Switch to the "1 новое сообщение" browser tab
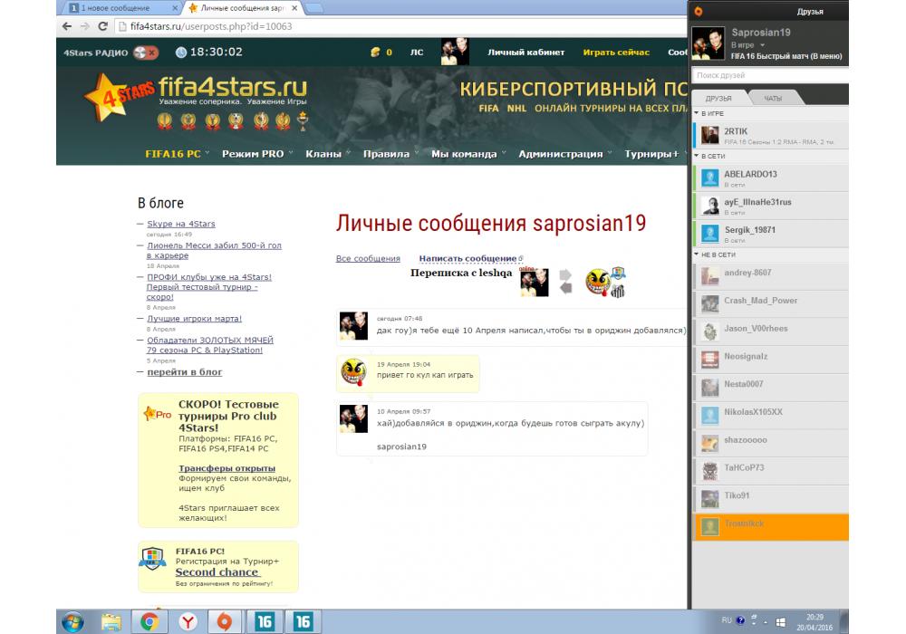 [x=118, y=8]
